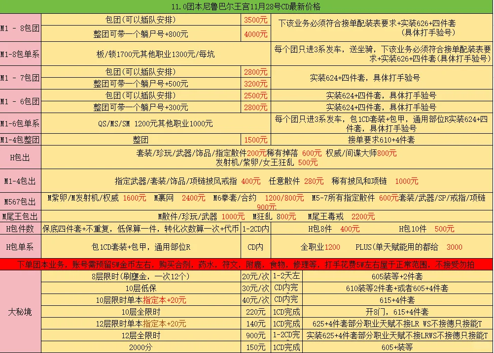The height and width of the screenshot is (353, 494).
Task: Click the 'CD内' cell in H包单系 row
Action: (x=256, y=247)
